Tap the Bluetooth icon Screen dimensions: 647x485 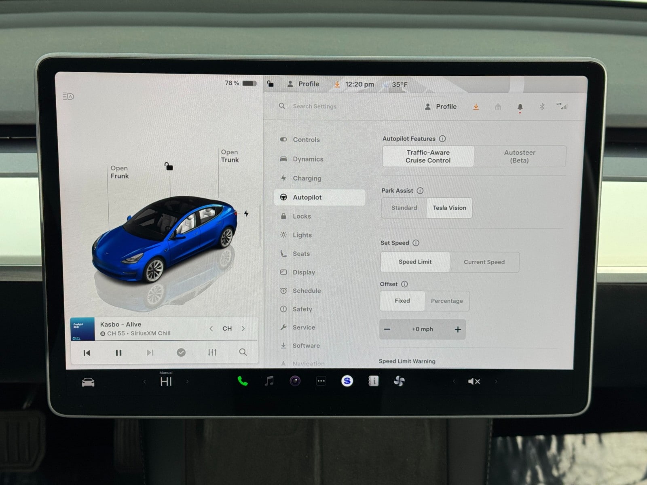pyautogui.click(x=542, y=107)
